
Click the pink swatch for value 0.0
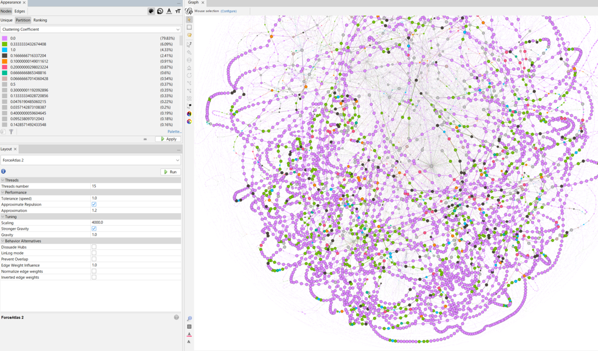(5, 38)
